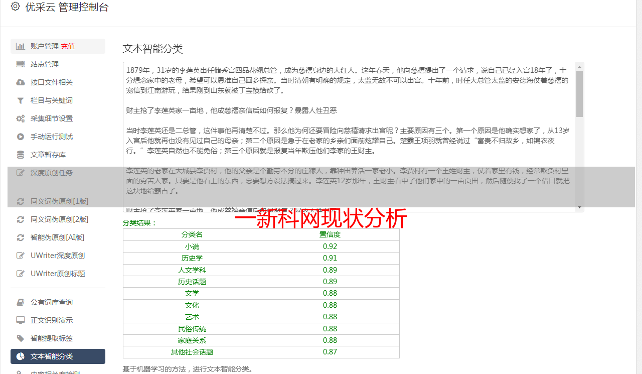The image size is (642, 374).
Task: Click the database icon for 文章暂存库
Action: pos(21,155)
